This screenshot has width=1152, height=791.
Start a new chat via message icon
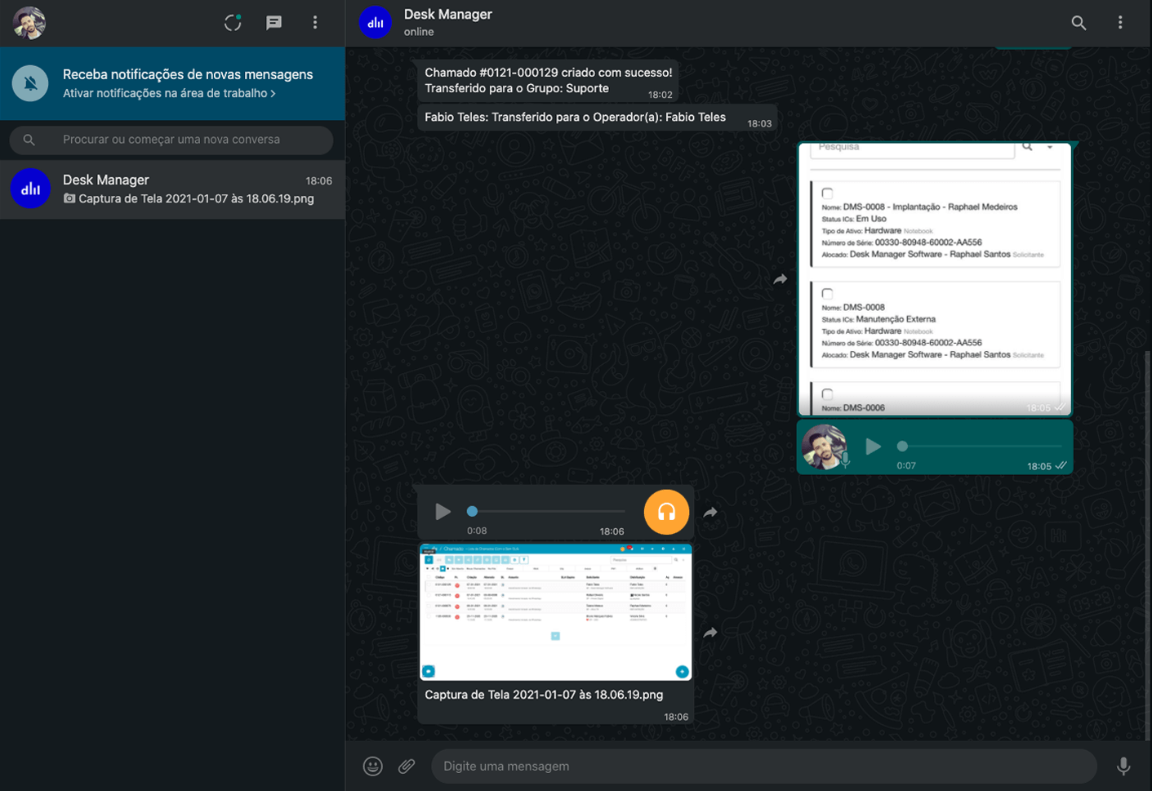pyautogui.click(x=274, y=23)
